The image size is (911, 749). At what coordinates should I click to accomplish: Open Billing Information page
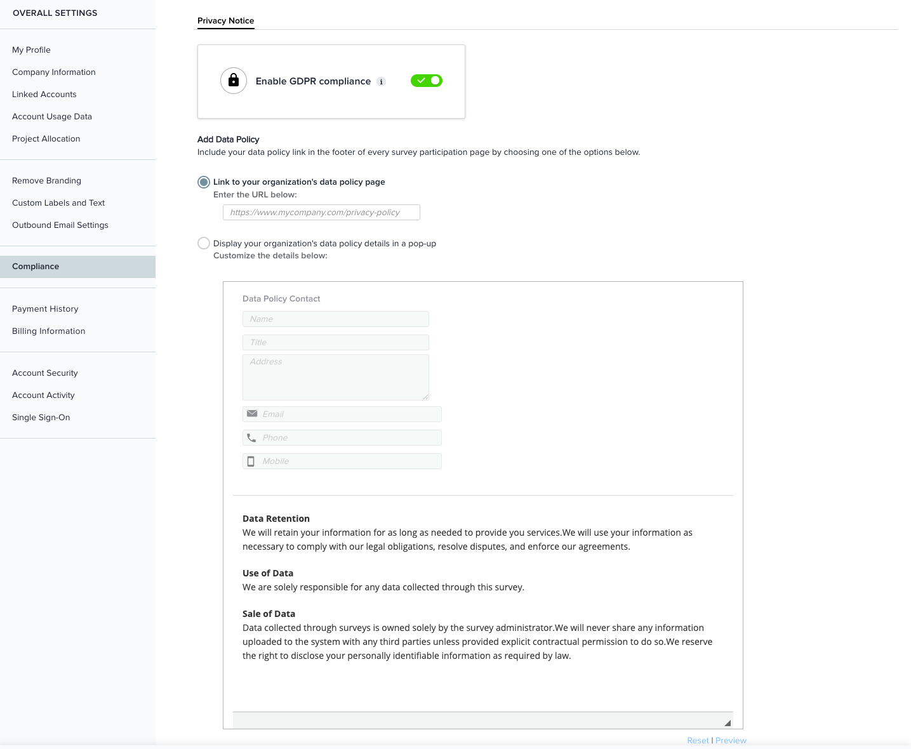tap(49, 331)
